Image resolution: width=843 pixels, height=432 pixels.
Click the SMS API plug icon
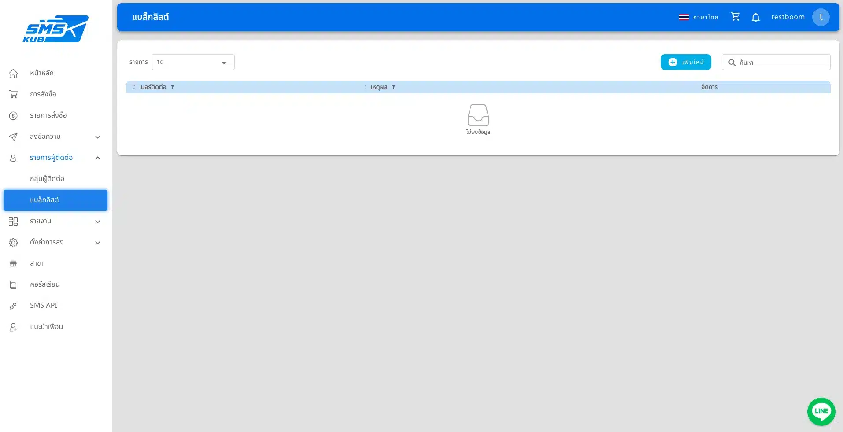click(x=13, y=306)
